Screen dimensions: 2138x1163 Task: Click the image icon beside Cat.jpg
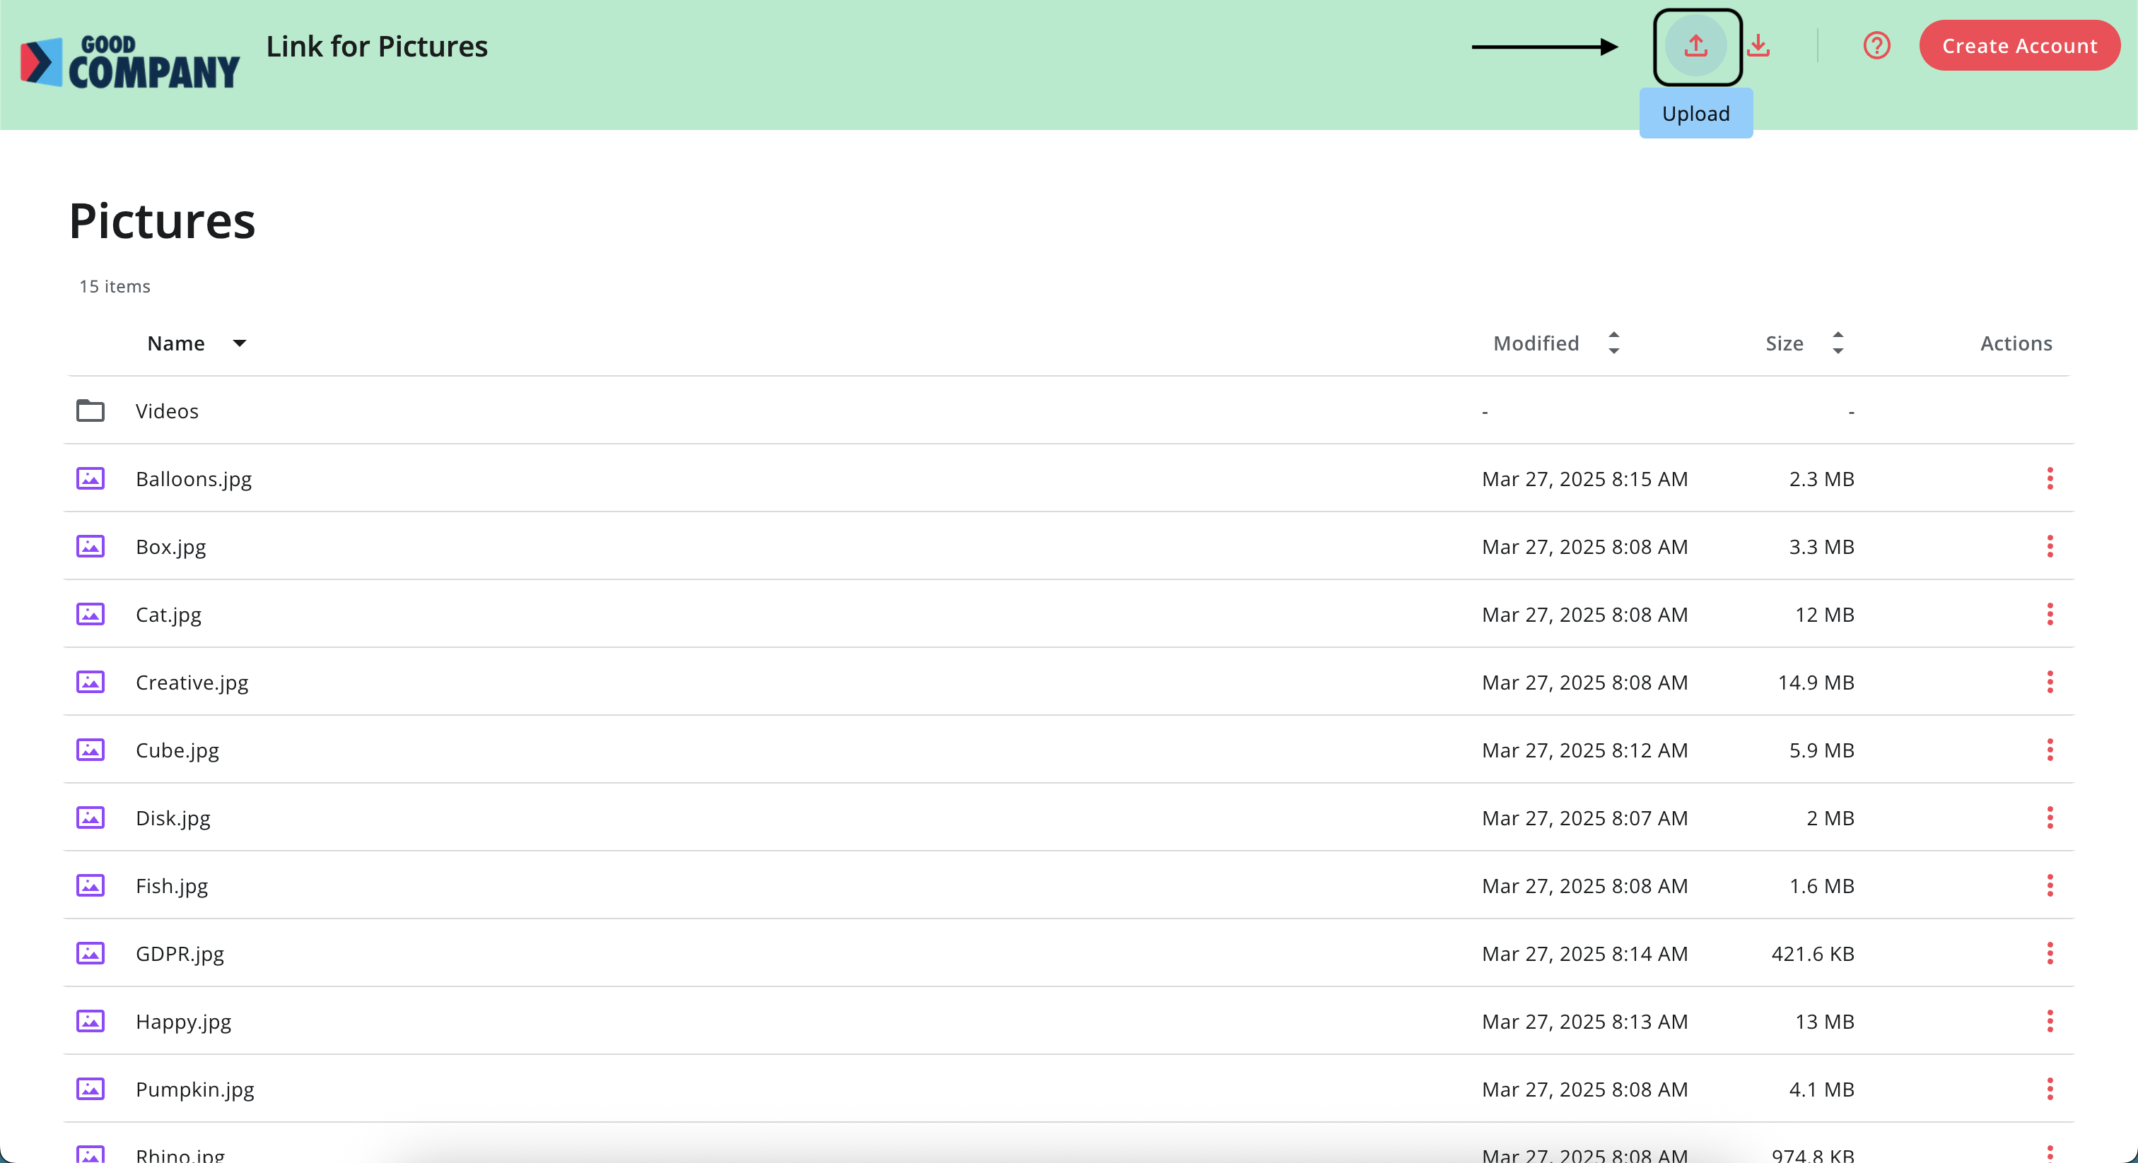91,614
